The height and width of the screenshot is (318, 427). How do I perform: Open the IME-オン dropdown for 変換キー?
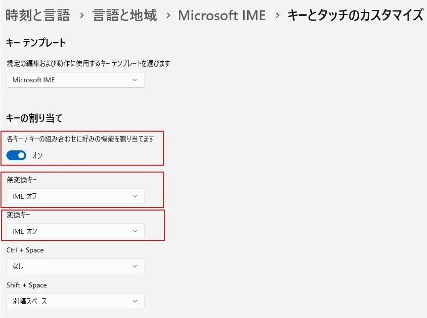coord(75,231)
